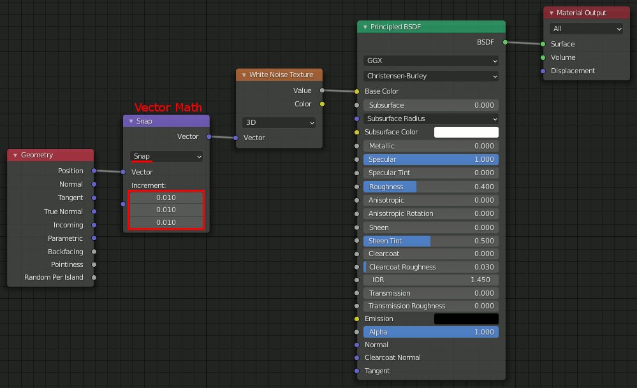Select the Material Output node header title

582,13
